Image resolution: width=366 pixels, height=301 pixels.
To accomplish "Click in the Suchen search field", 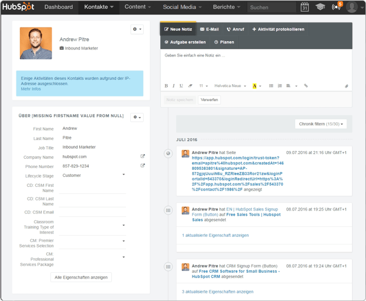I will tap(272, 7).
